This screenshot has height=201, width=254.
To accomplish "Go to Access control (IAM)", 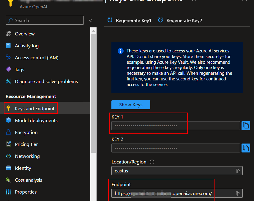I will pyautogui.click(x=37, y=58).
